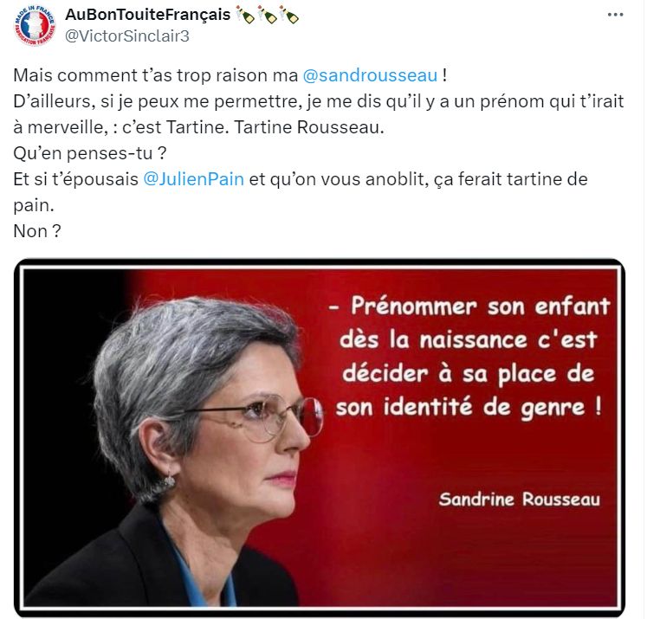This screenshot has width=647, height=619.
Task: Click the "son identité de genre !" line
Action: (469, 408)
